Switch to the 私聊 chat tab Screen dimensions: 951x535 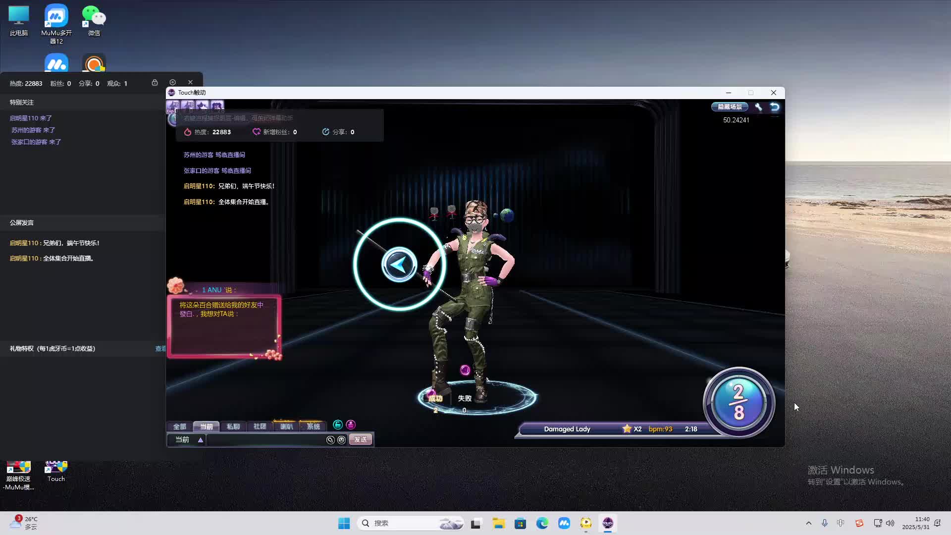(233, 427)
